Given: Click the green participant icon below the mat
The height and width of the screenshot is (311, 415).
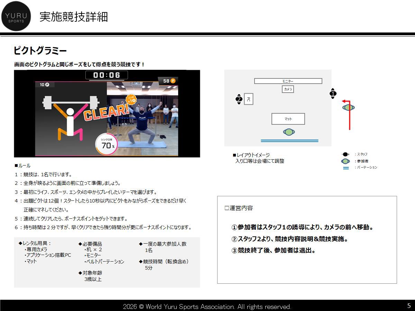Looking at the screenshot, I should (x=289, y=132).
